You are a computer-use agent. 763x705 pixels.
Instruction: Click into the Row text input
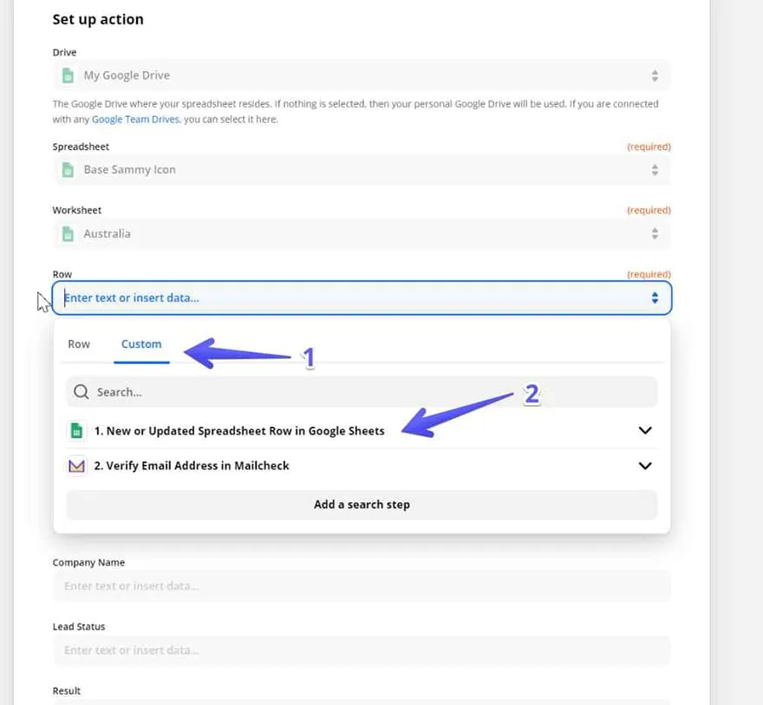point(347,297)
